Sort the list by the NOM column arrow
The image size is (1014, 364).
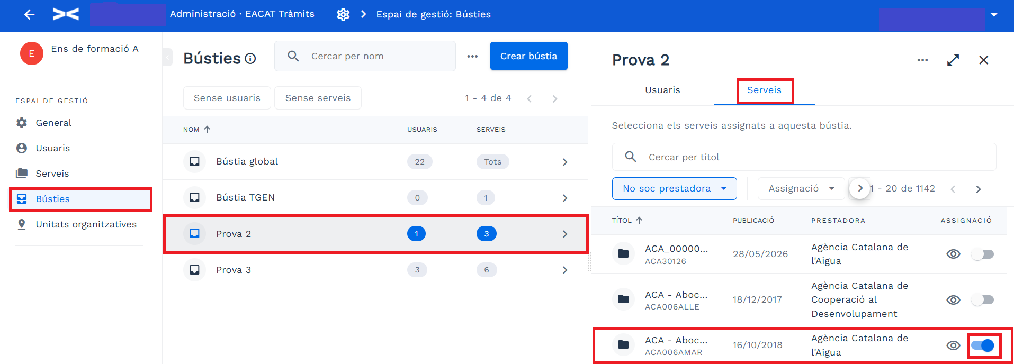click(207, 129)
